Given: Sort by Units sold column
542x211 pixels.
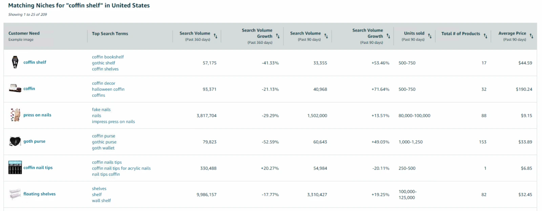Looking at the screenshot, I should pyautogui.click(x=430, y=36).
